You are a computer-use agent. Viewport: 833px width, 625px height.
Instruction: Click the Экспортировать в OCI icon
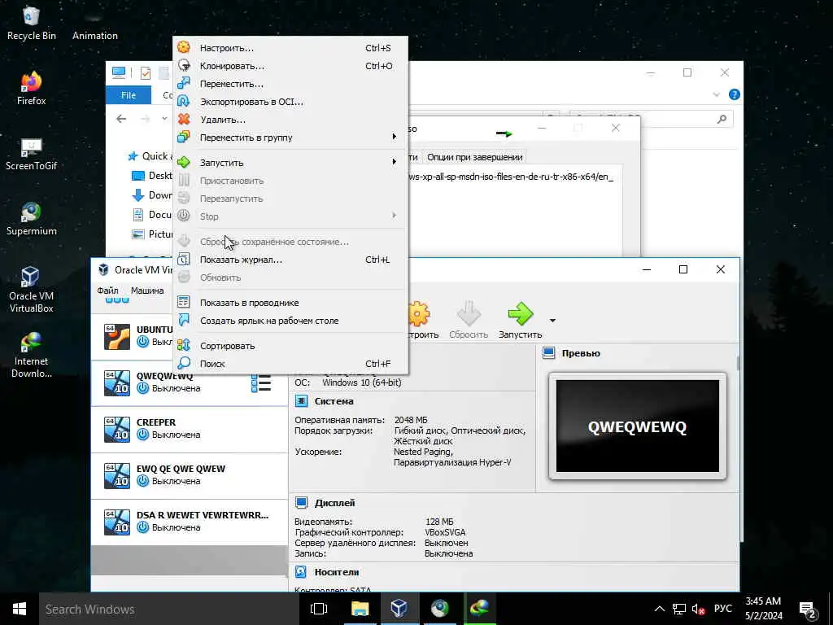click(x=184, y=101)
